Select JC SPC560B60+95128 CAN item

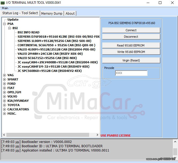point(50,71)
